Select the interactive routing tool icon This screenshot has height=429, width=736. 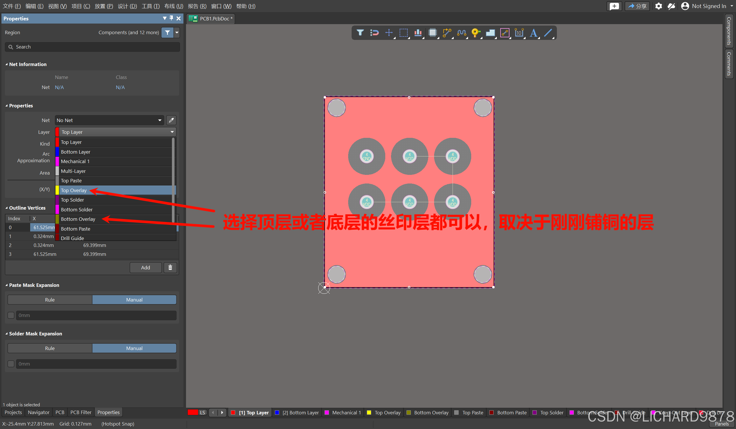click(447, 33)
